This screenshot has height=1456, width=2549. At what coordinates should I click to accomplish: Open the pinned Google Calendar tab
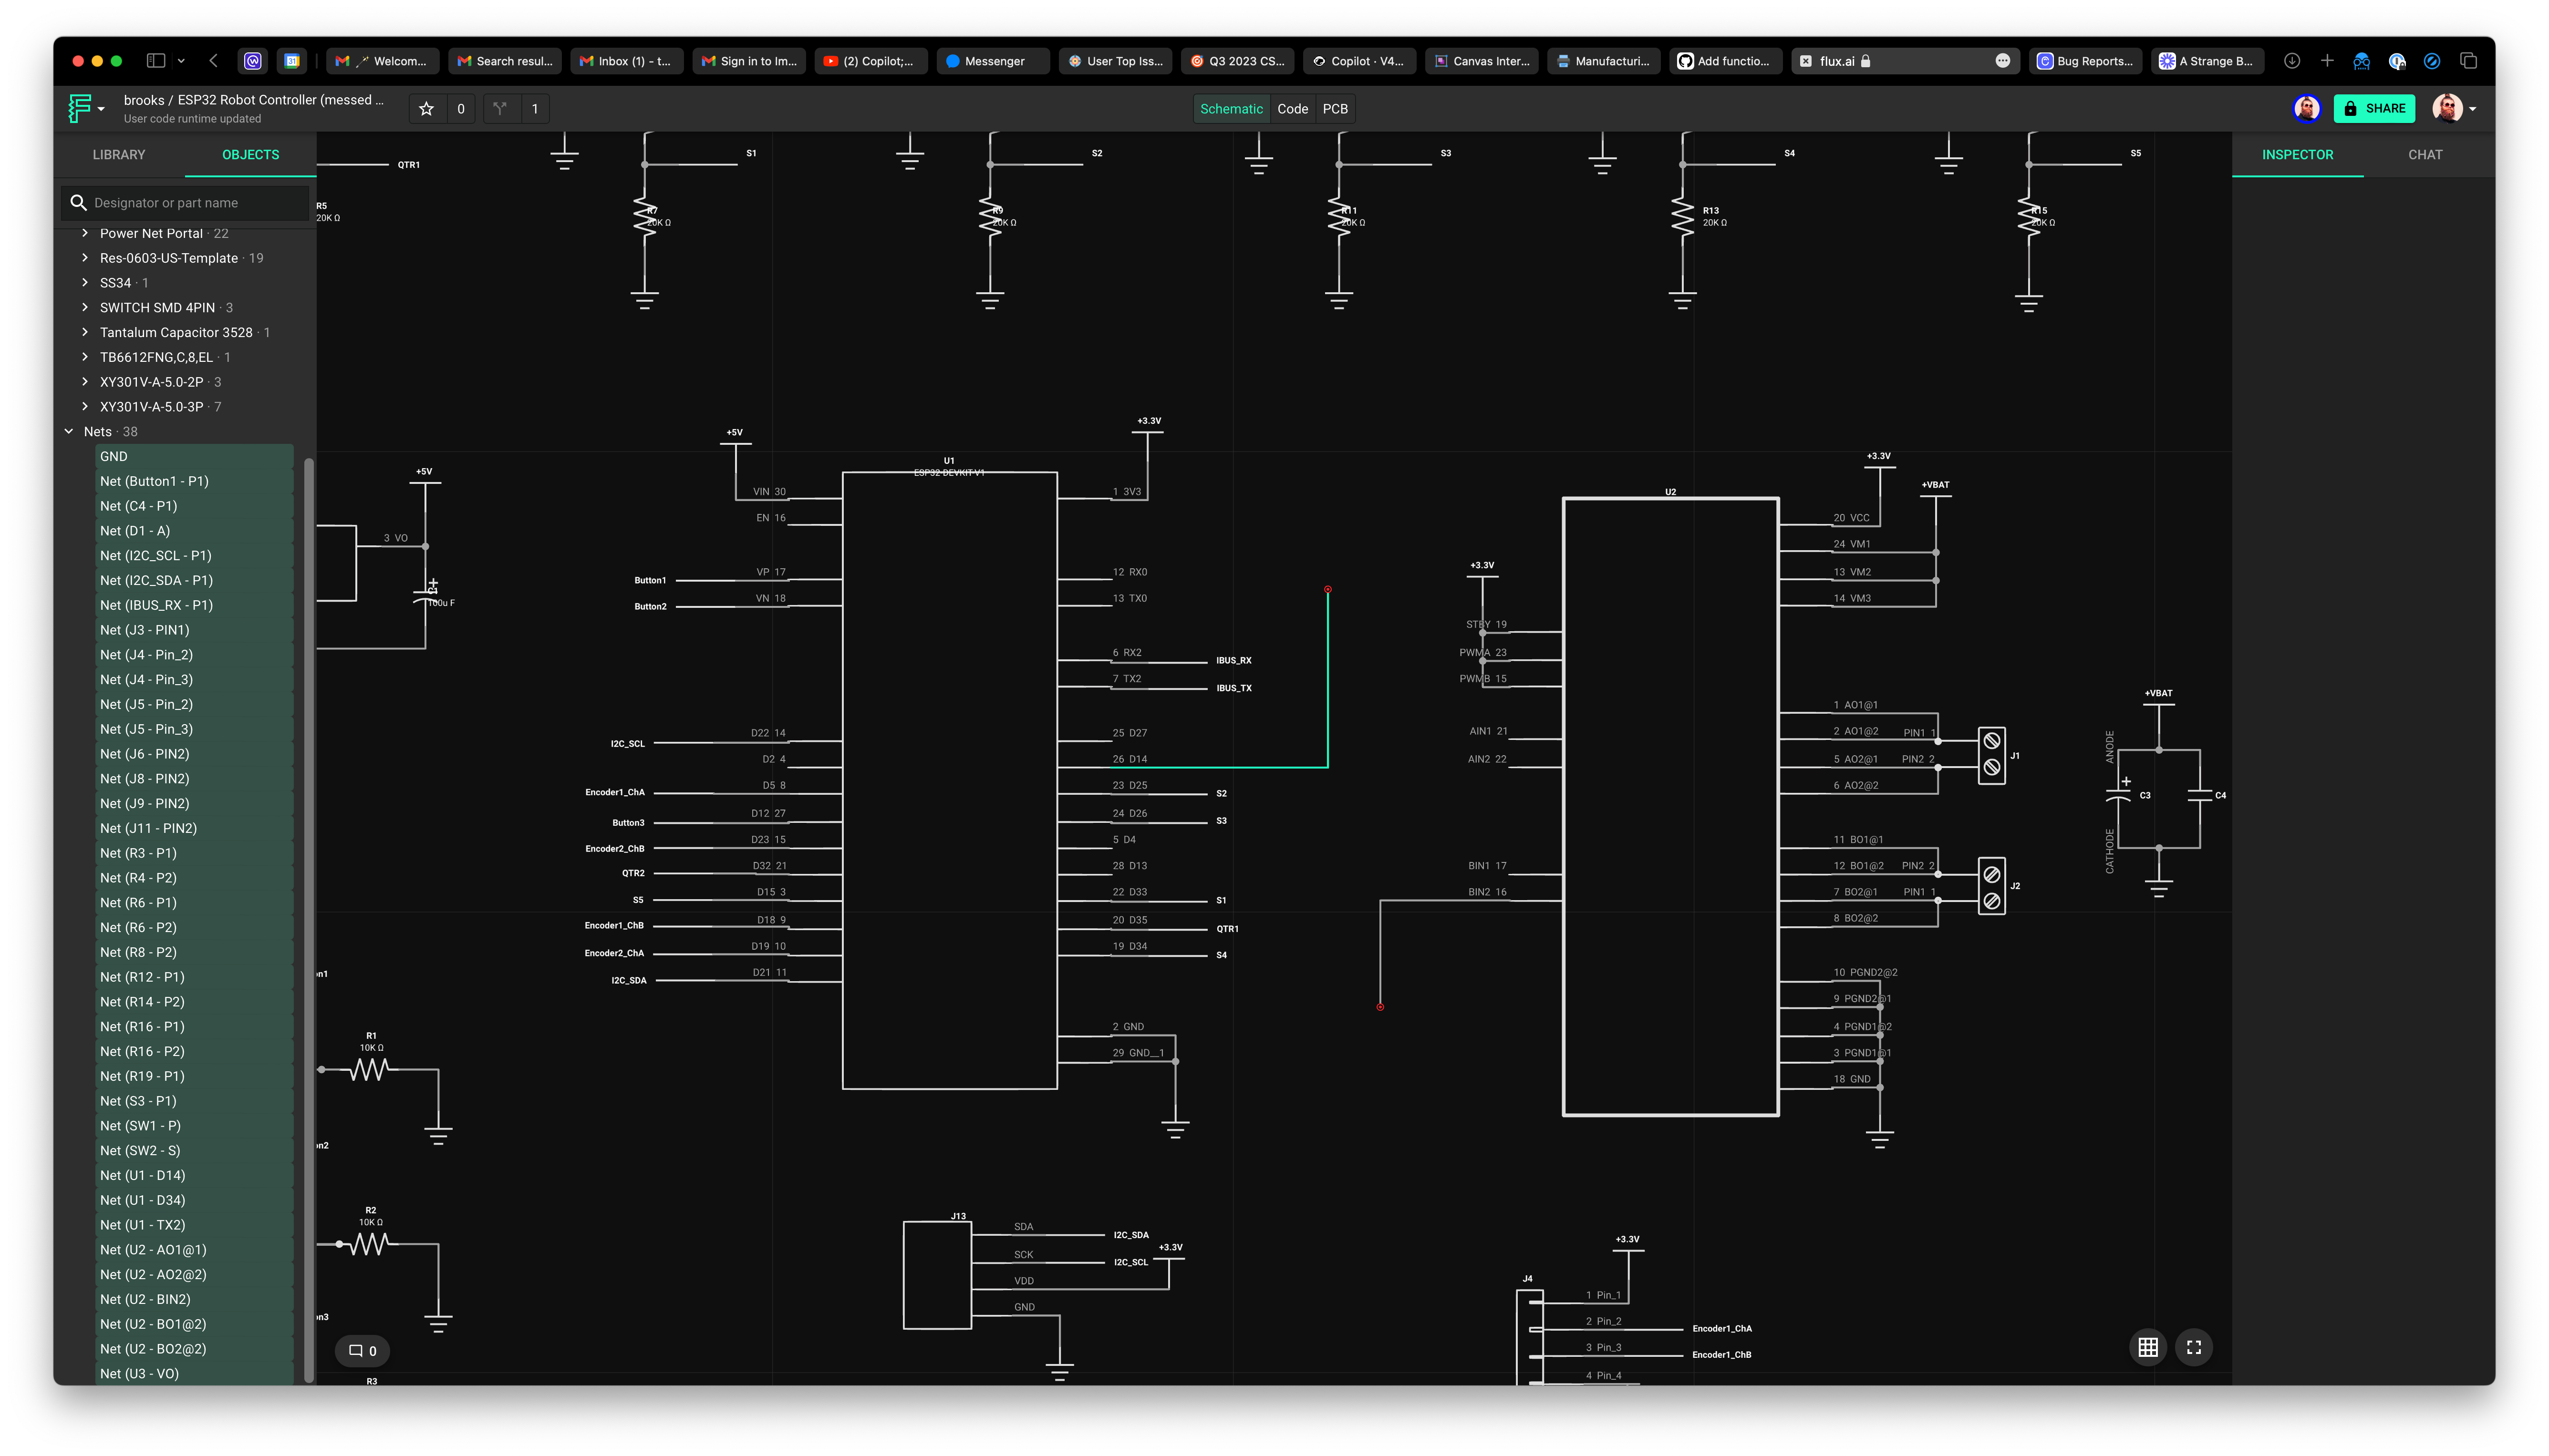tap(292, 61)
